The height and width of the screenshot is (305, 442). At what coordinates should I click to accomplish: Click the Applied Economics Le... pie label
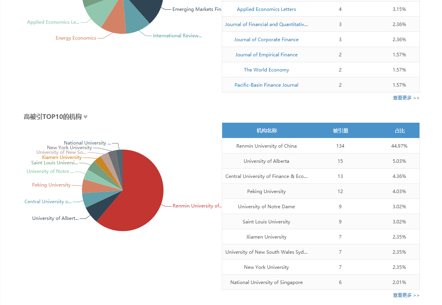point(53,22)
